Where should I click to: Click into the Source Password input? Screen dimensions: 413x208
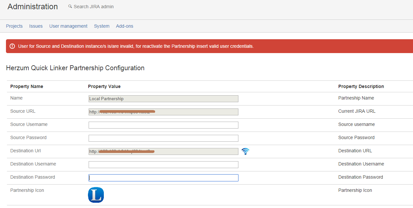coord(163,138)
